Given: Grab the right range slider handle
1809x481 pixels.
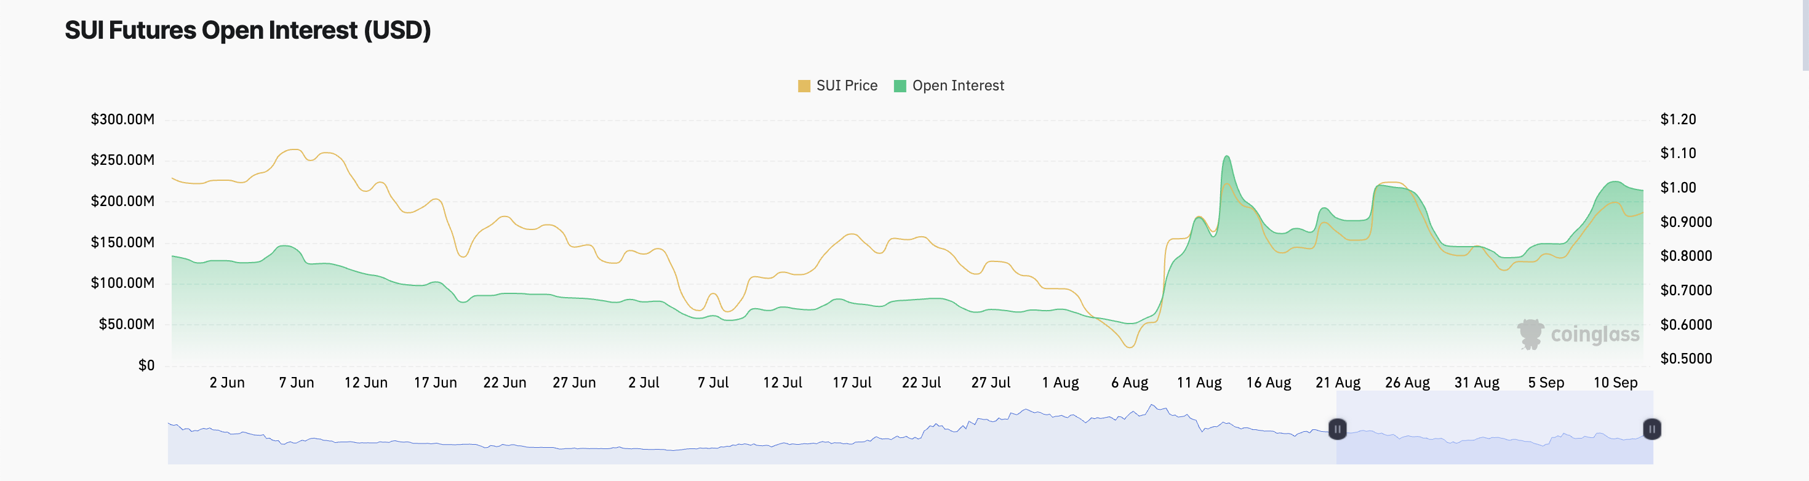Looking at the screenshot, I should pyautogui.click(x=1651, y=429).
